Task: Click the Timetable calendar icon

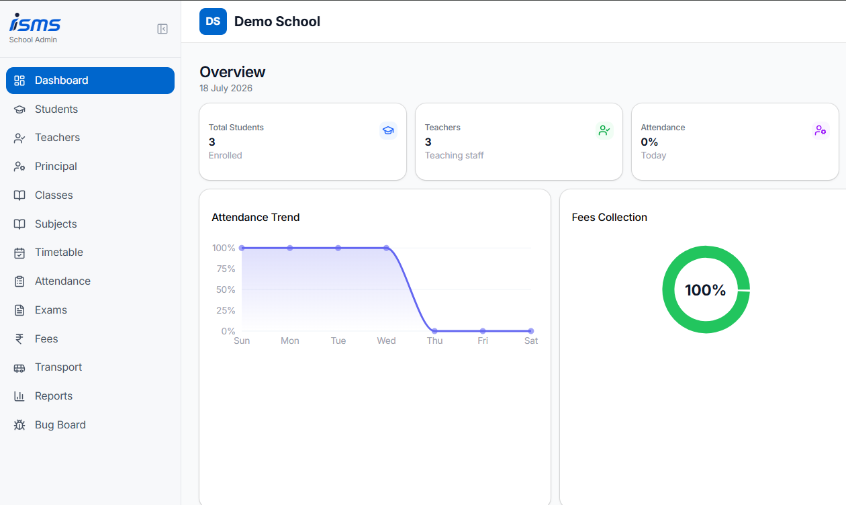Action: (19, 252)
